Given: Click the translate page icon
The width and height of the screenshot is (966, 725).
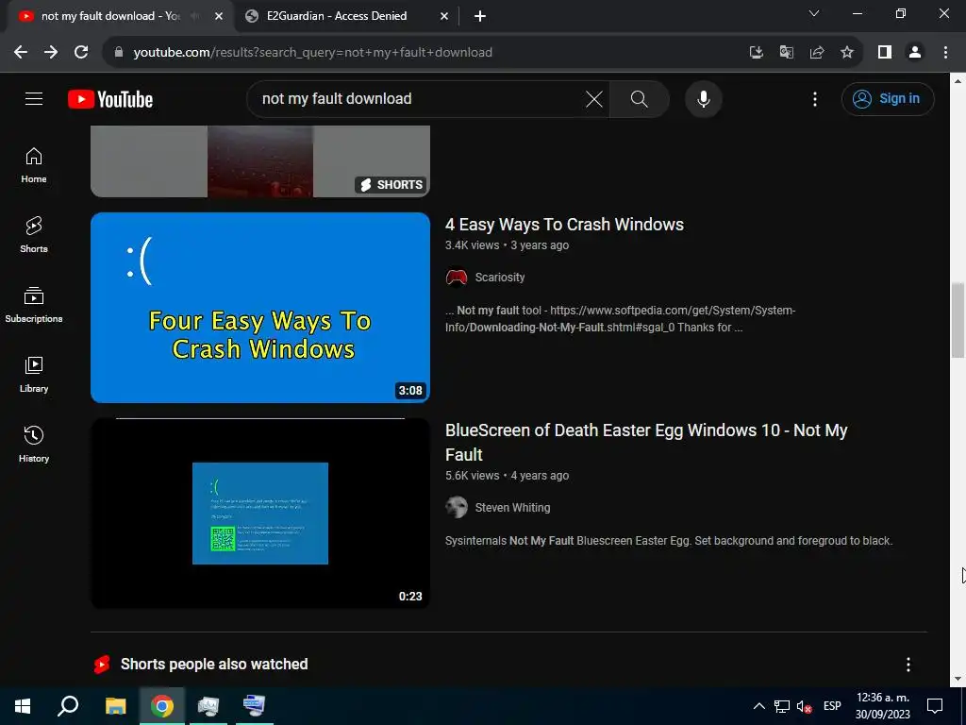Looking at the screenshot, I should [786, 53].
